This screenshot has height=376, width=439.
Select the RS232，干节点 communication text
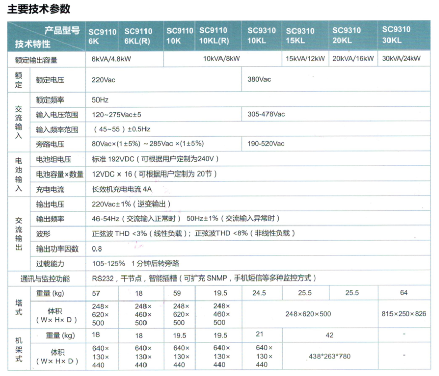[204, 278]
